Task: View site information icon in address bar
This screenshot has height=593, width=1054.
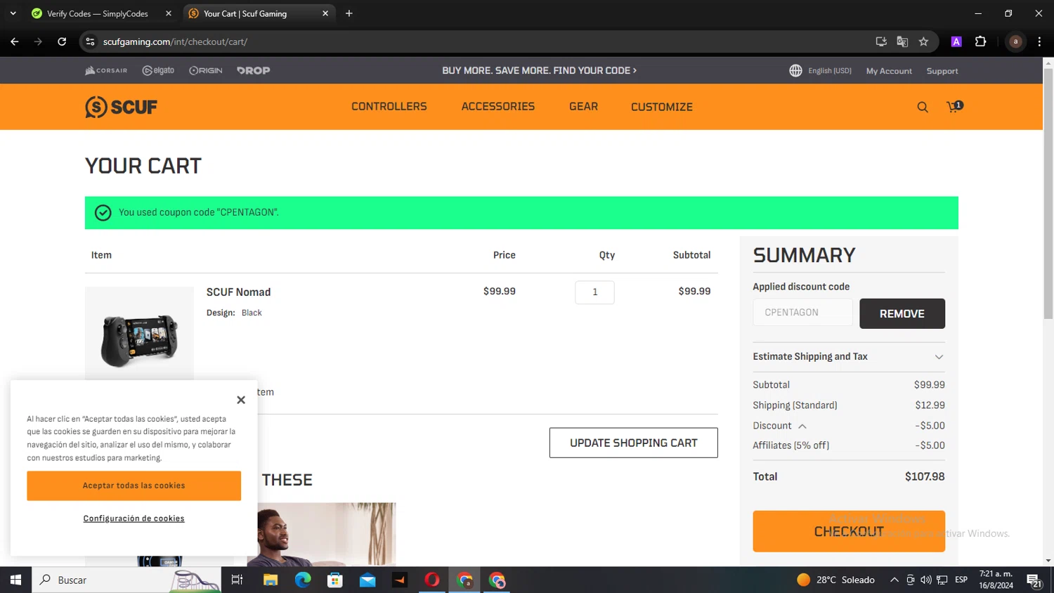Action: [x=90, y=41]
